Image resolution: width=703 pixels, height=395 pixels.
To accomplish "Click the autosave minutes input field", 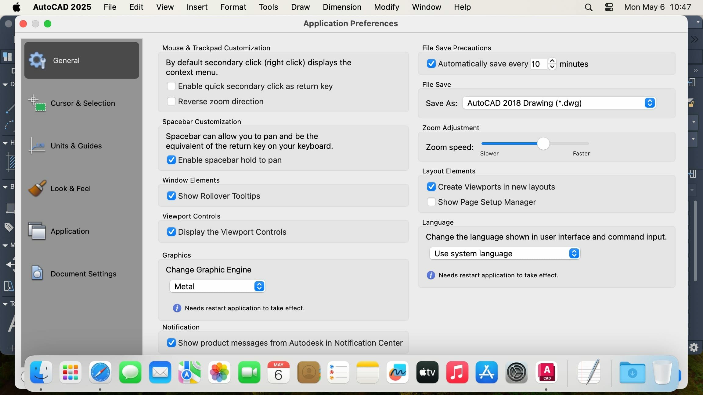I will click(538, 64).
